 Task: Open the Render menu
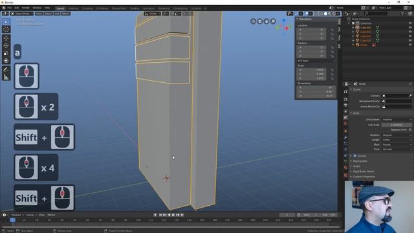[x=26, y=8]
